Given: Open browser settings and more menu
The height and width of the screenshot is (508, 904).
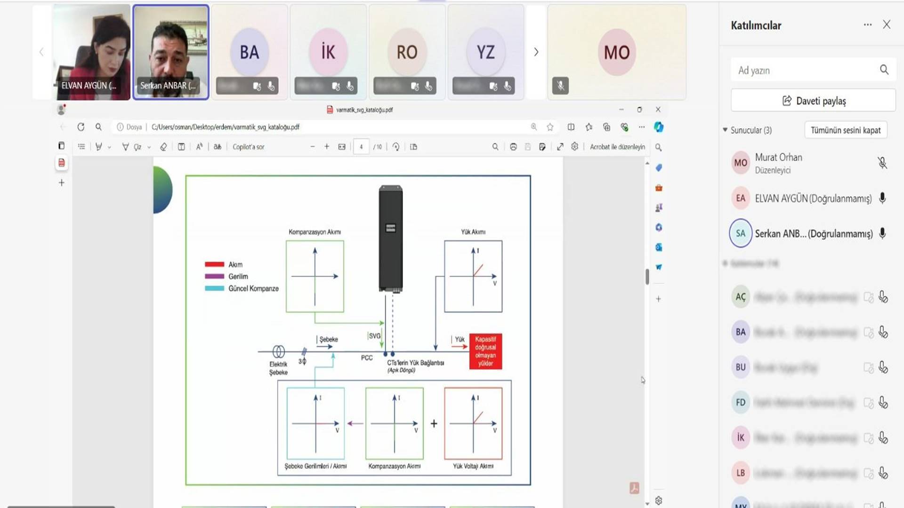Looking at the screenshot, I should [x=642, y=127].
